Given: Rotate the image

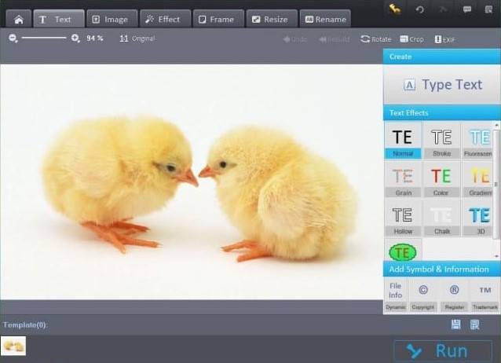Looking at the screenshot, I should click(x=376, y=39).
